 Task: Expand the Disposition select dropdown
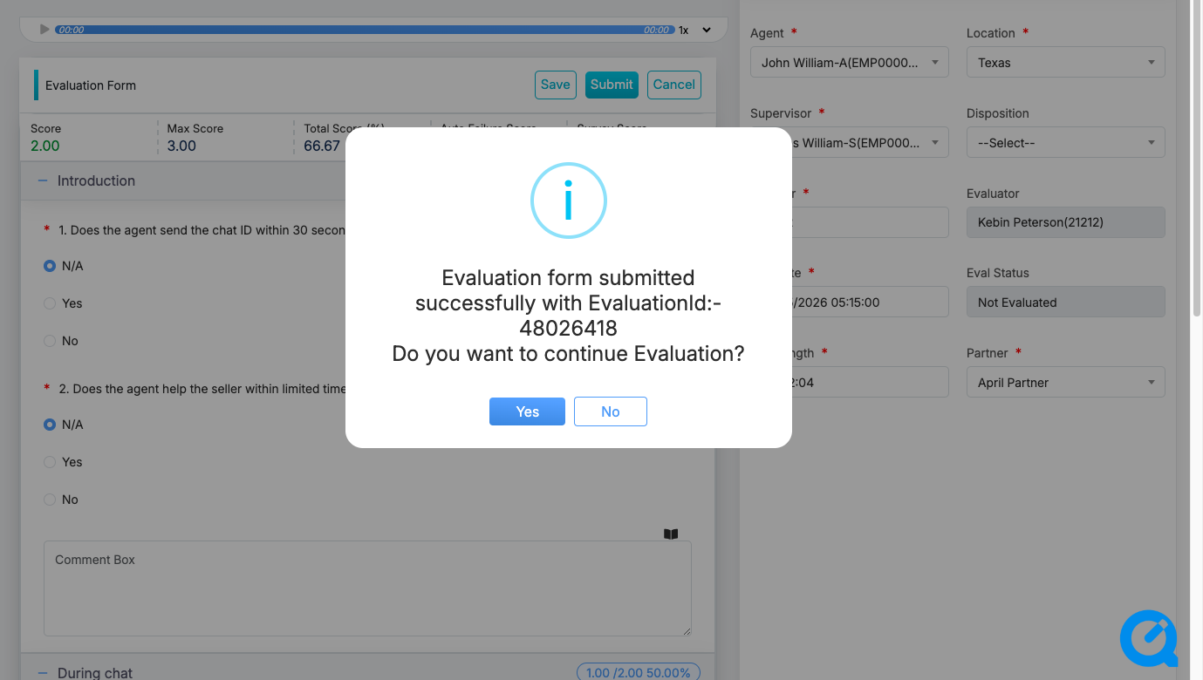[1065, 143]
